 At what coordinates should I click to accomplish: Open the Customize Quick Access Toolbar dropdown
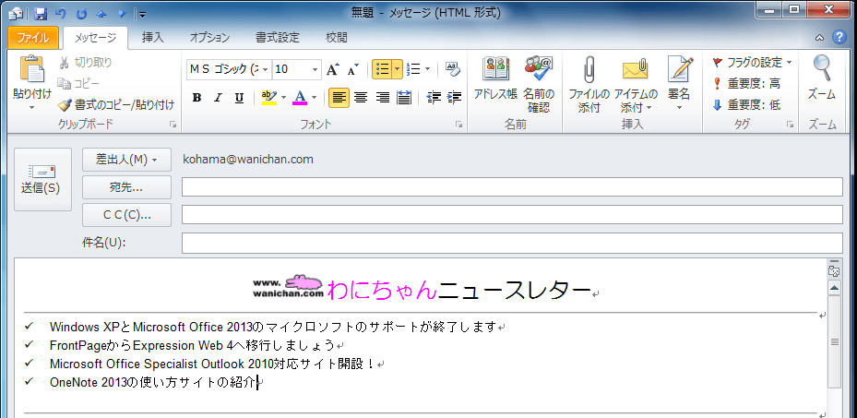[x=142, y=14]
